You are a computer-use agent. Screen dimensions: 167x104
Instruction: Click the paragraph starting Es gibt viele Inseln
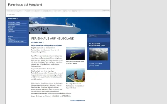click(x=45, y=50)
